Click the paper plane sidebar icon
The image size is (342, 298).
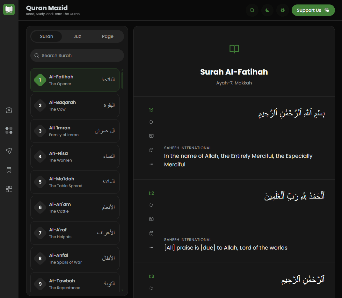click(9, 150)
